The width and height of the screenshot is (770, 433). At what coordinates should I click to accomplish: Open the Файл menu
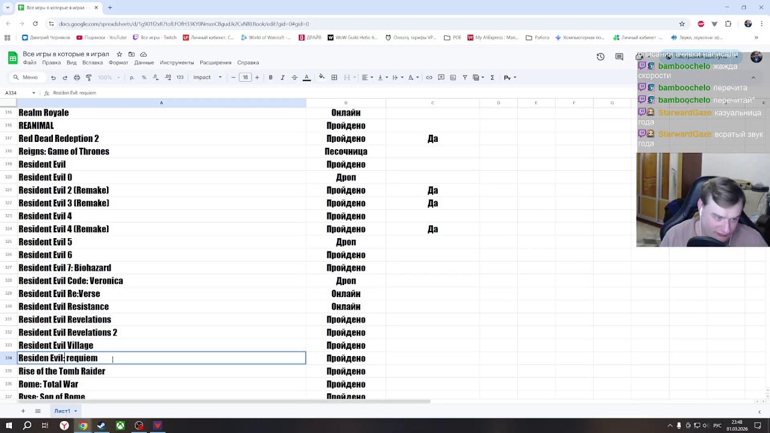29,63
